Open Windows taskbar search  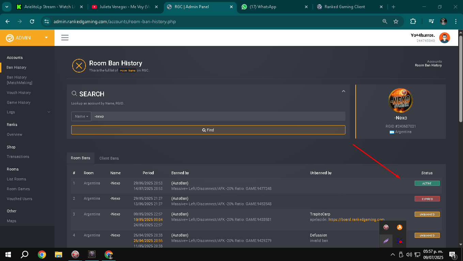coord(25,254)
